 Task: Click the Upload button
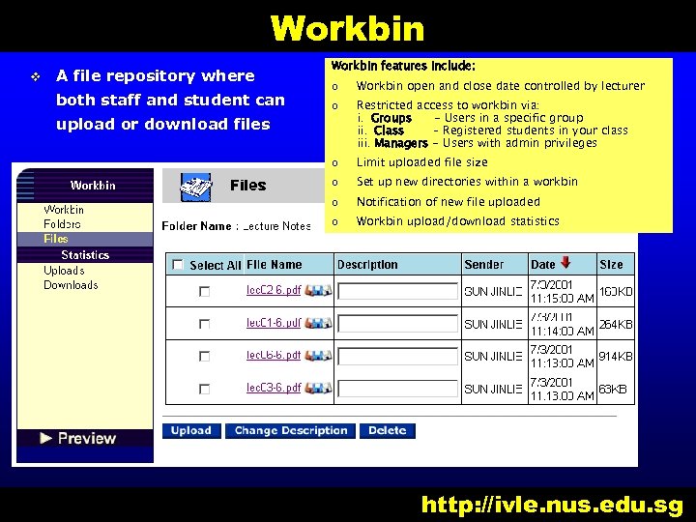(191, 430)
